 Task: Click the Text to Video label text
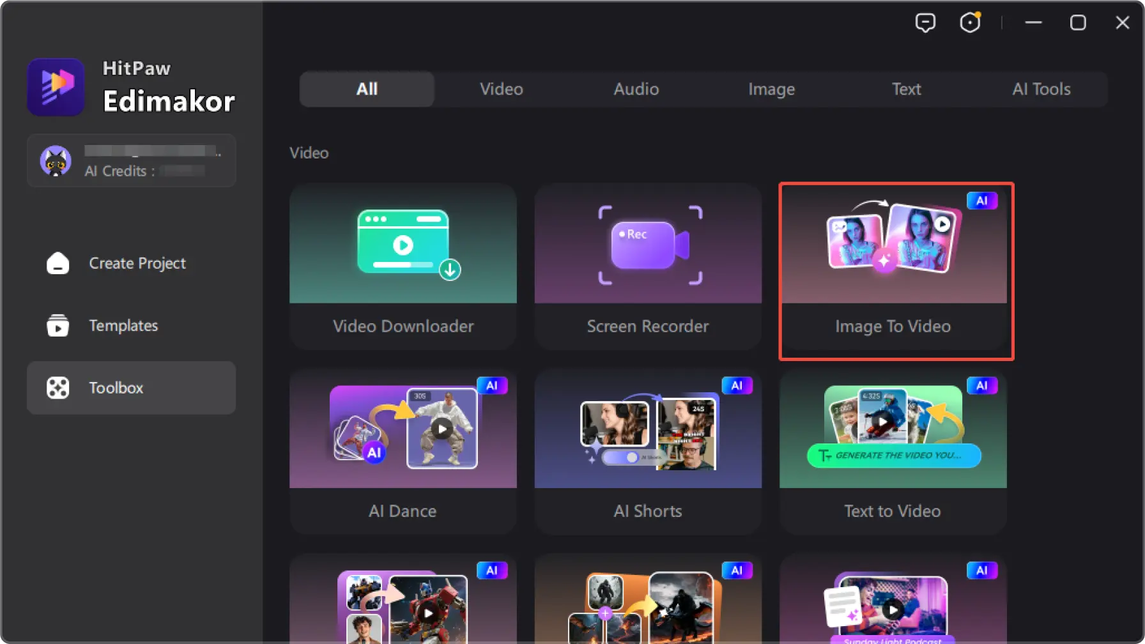coord(893,511)
